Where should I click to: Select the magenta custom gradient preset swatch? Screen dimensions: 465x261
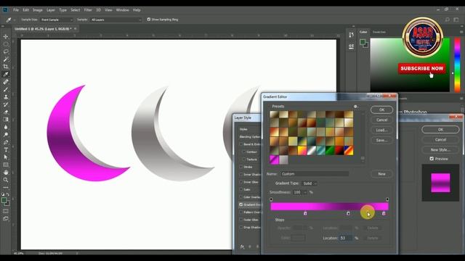(x=275, y=159)
